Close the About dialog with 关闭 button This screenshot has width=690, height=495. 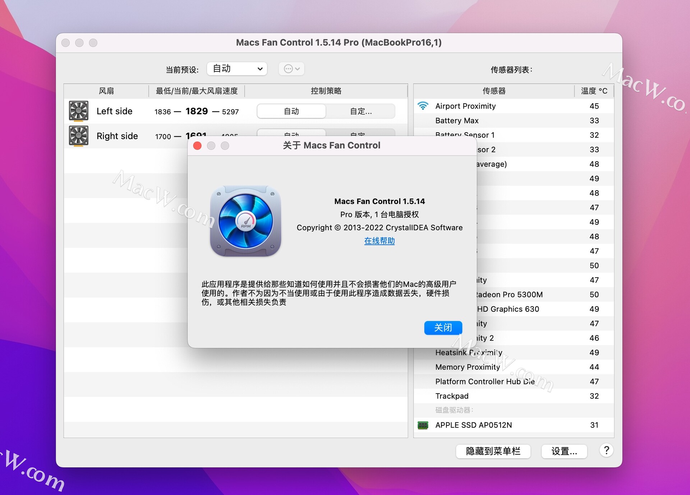coord(443,327)
